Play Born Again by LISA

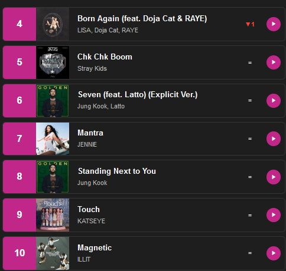pos(274,24)
